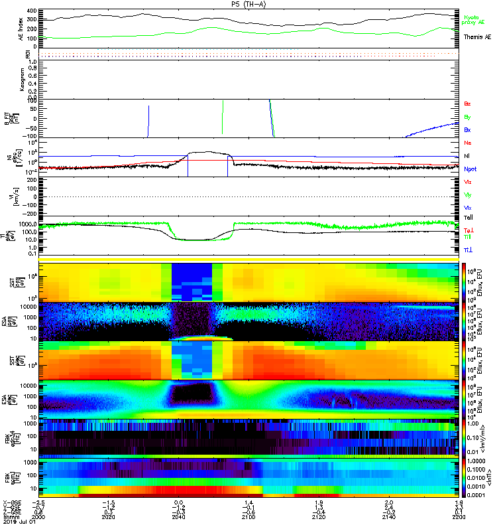Click the 400 tick on AE Index axis

point(32,11)
